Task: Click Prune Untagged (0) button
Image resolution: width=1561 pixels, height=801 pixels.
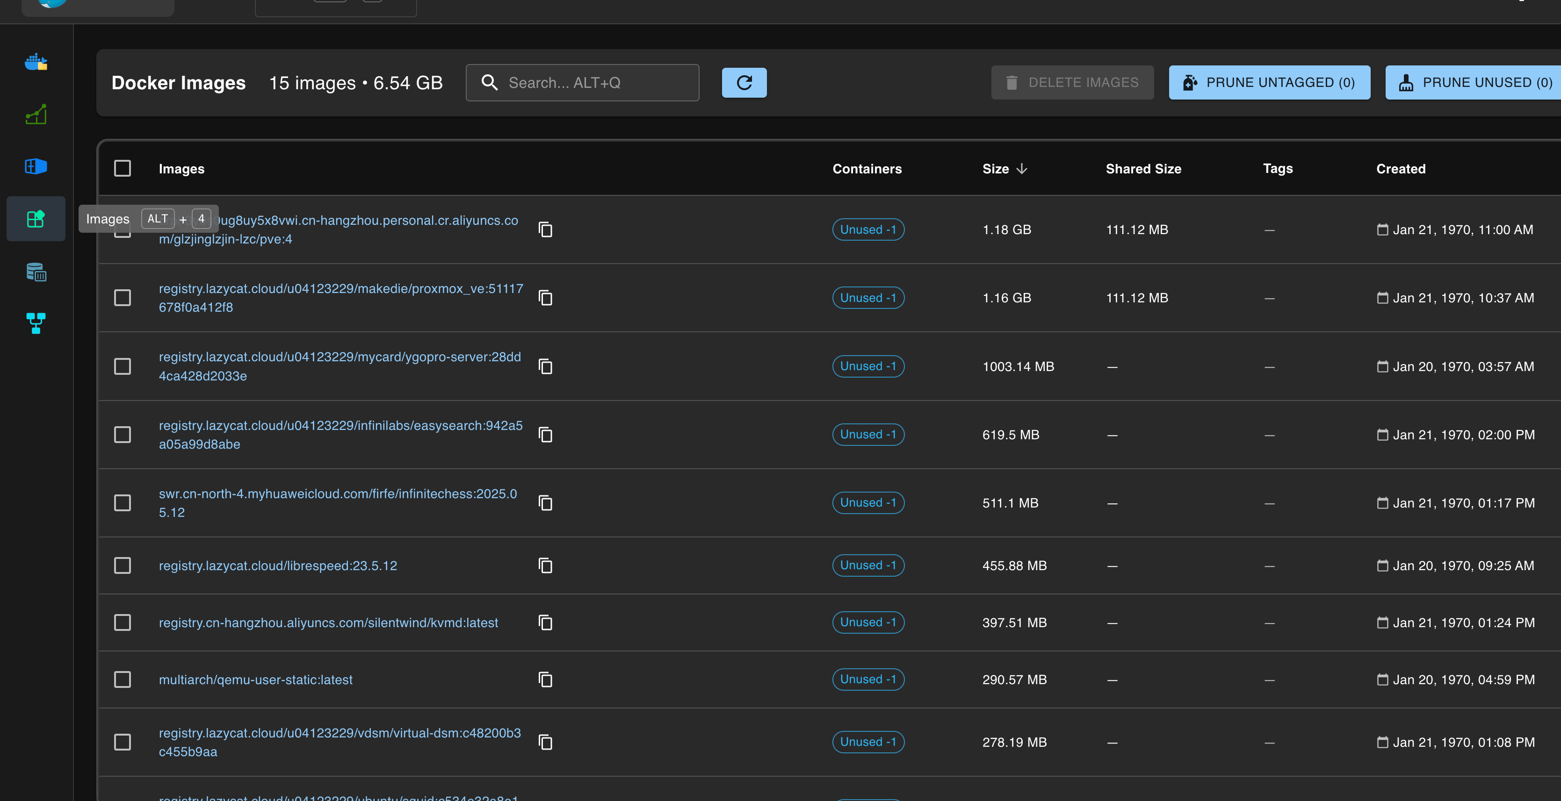Action: (x=1269, y=82)
